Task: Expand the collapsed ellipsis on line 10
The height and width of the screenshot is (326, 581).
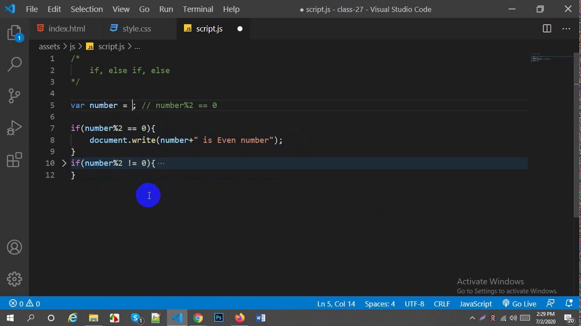Action: 161,163
